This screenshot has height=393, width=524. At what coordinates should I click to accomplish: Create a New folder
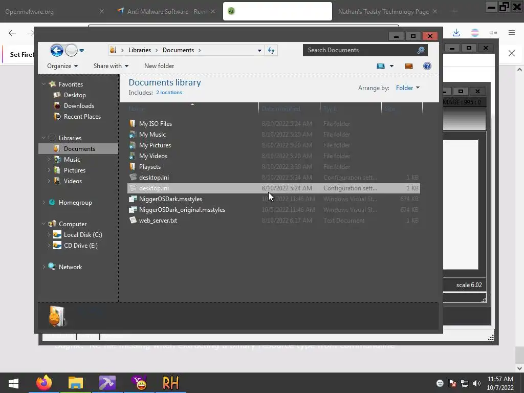coord(159,66)
